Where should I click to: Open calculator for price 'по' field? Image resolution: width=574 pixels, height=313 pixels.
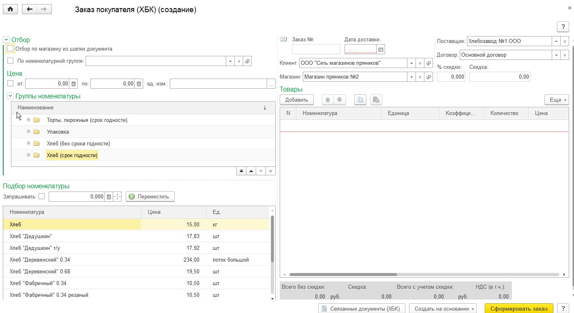coord(139,84)
